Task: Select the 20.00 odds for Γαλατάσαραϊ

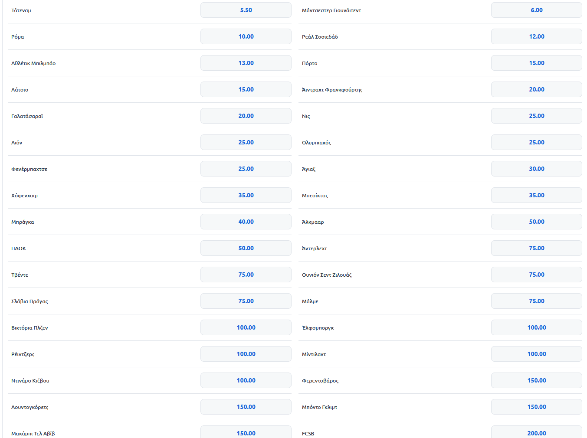Action: [246, 115]
